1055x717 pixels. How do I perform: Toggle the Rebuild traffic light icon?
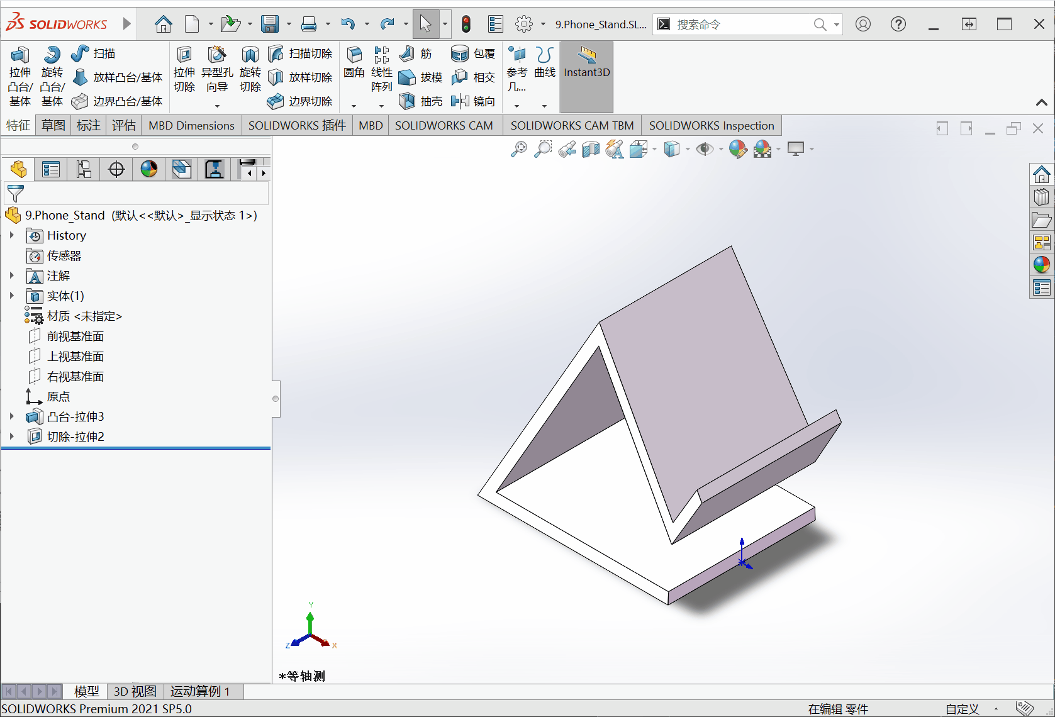466,25
